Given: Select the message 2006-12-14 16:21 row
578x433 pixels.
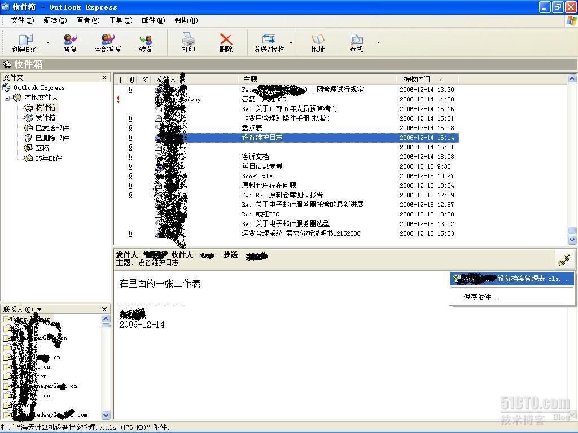Looking at the screenshot, I should click(286, 147).
